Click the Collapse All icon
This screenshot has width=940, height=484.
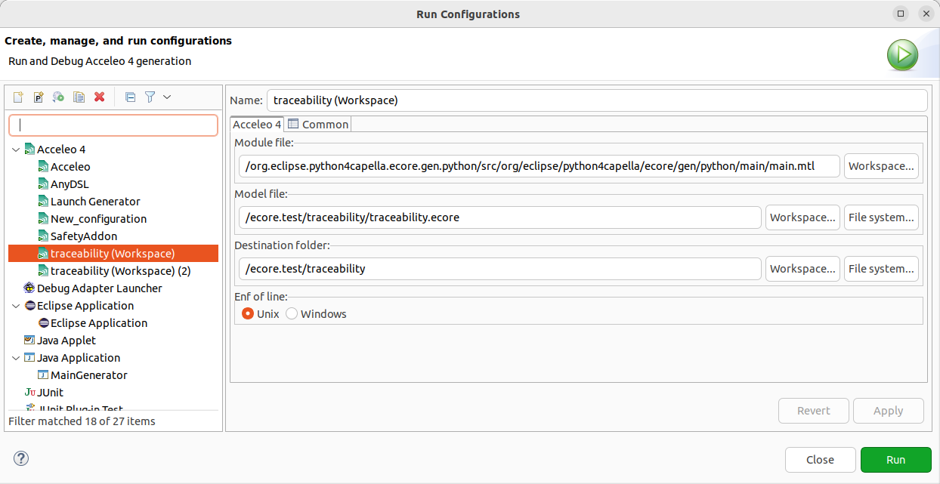130,97
